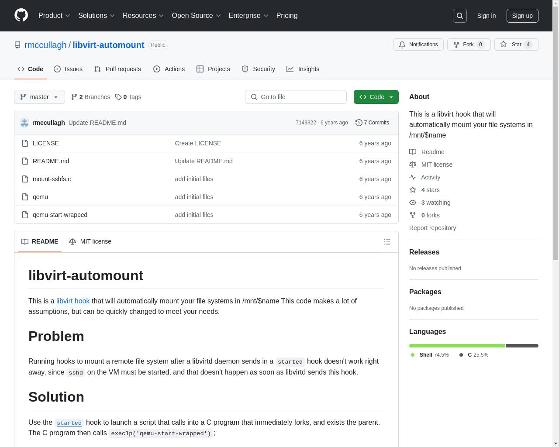Open the qemu-start-wrapped file name
This screenshot has height=447, width=559.
click(x=60, y=215)
